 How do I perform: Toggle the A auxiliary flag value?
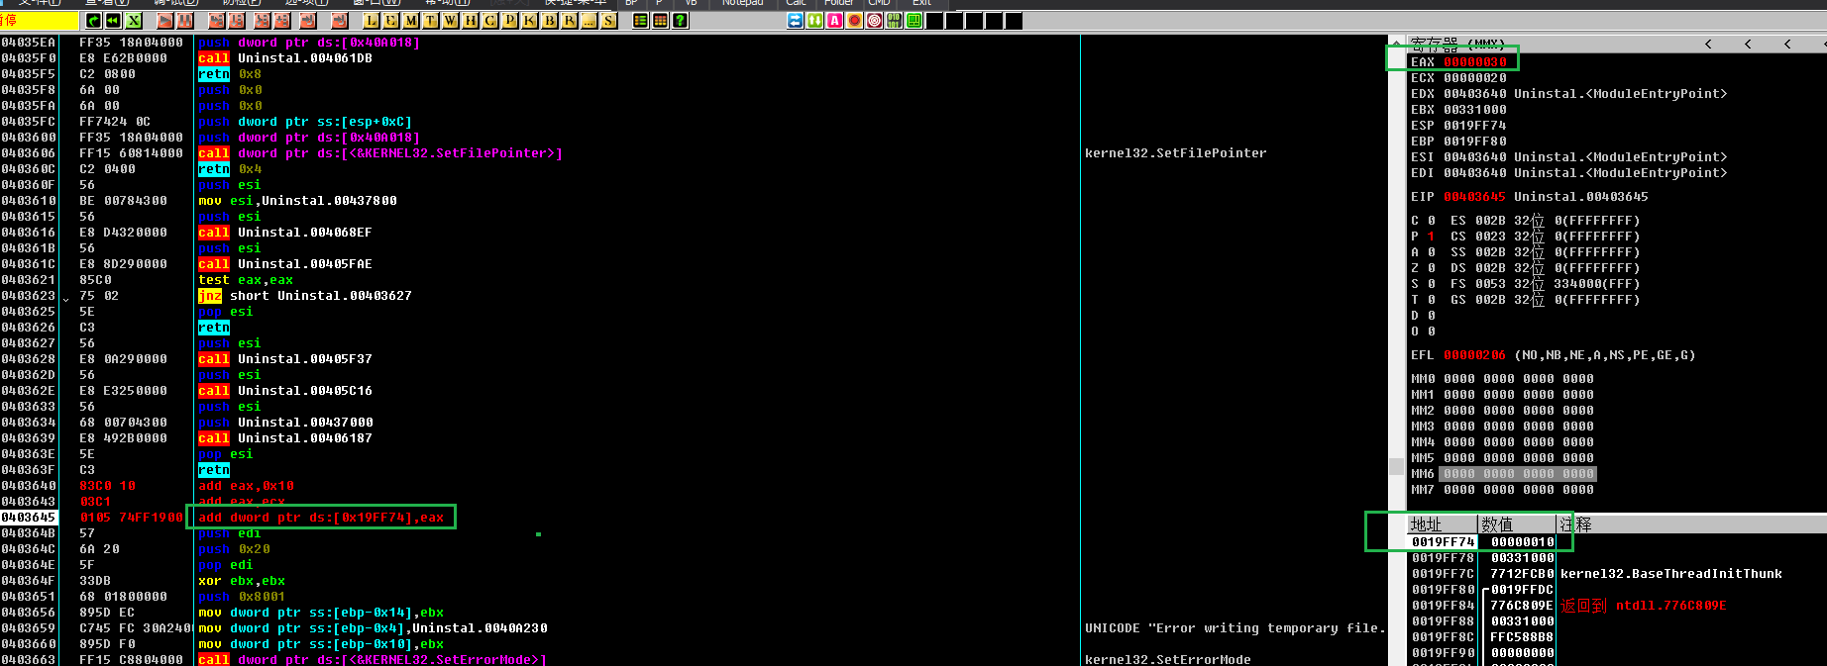[1432, 252]
